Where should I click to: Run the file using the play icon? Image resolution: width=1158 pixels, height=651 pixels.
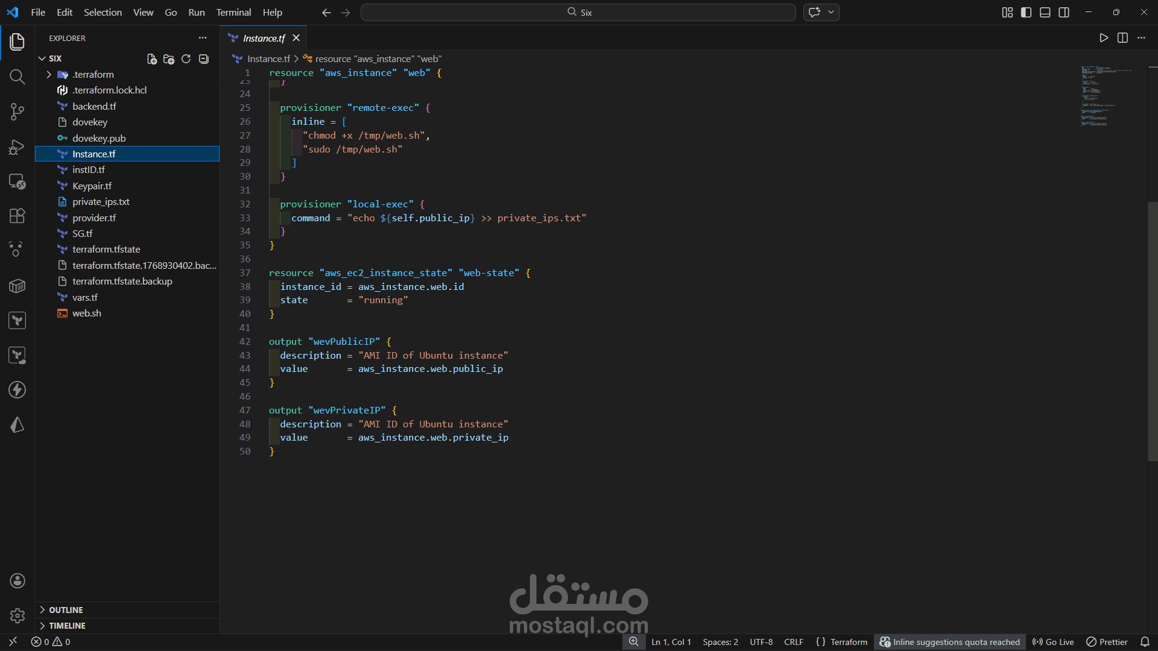[x=1104, y=38]
